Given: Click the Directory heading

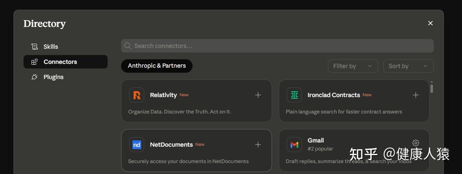Looking at the screenshot, I should pos(45,24).
